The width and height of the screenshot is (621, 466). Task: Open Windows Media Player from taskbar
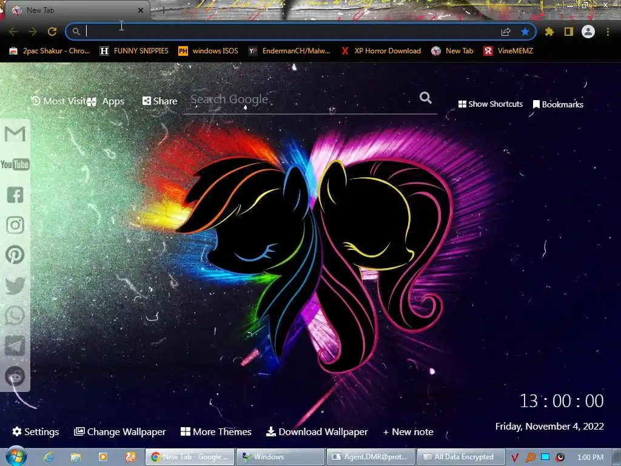coord(102,457)
